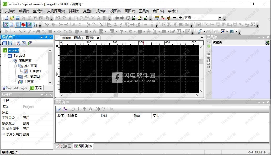Image resolution: width=271 pixels, height=155 pixels.
Task: Expand the 输入同步 property row
Action: coord(3,129)
